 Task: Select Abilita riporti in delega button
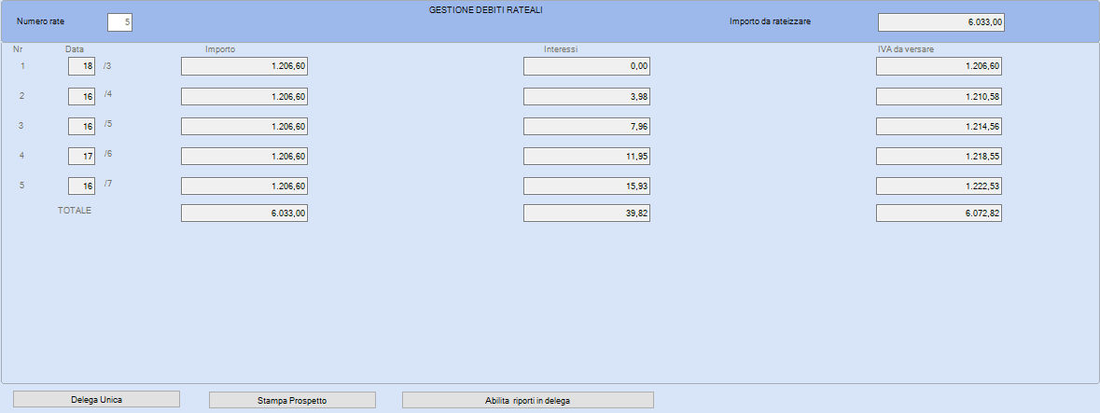(x=527, y=400)
